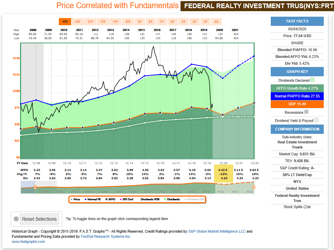Choose the 11Y time range tab
This screenshot has height=250, width=334.
tap(115, 22)
